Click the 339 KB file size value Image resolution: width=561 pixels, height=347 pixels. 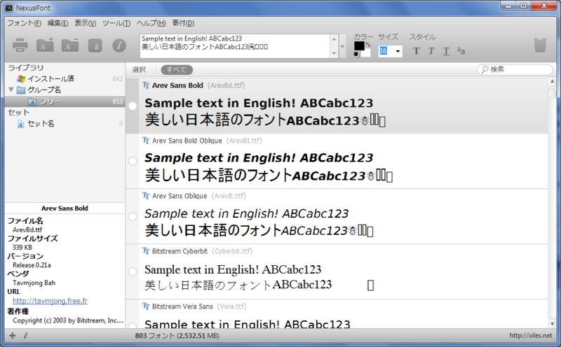pyautogui.click(x=22, y=248)
